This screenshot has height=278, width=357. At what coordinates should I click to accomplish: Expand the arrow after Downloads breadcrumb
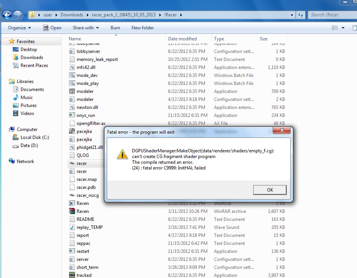click(87, 15)
